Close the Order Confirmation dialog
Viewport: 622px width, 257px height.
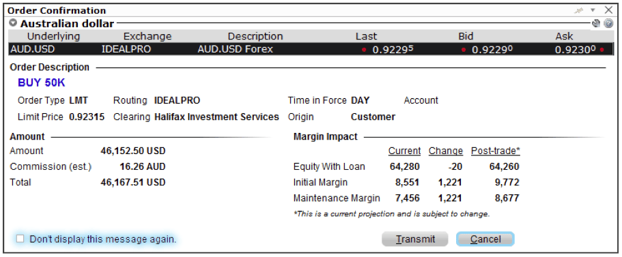pyautogui.click(x=608, y=10)
